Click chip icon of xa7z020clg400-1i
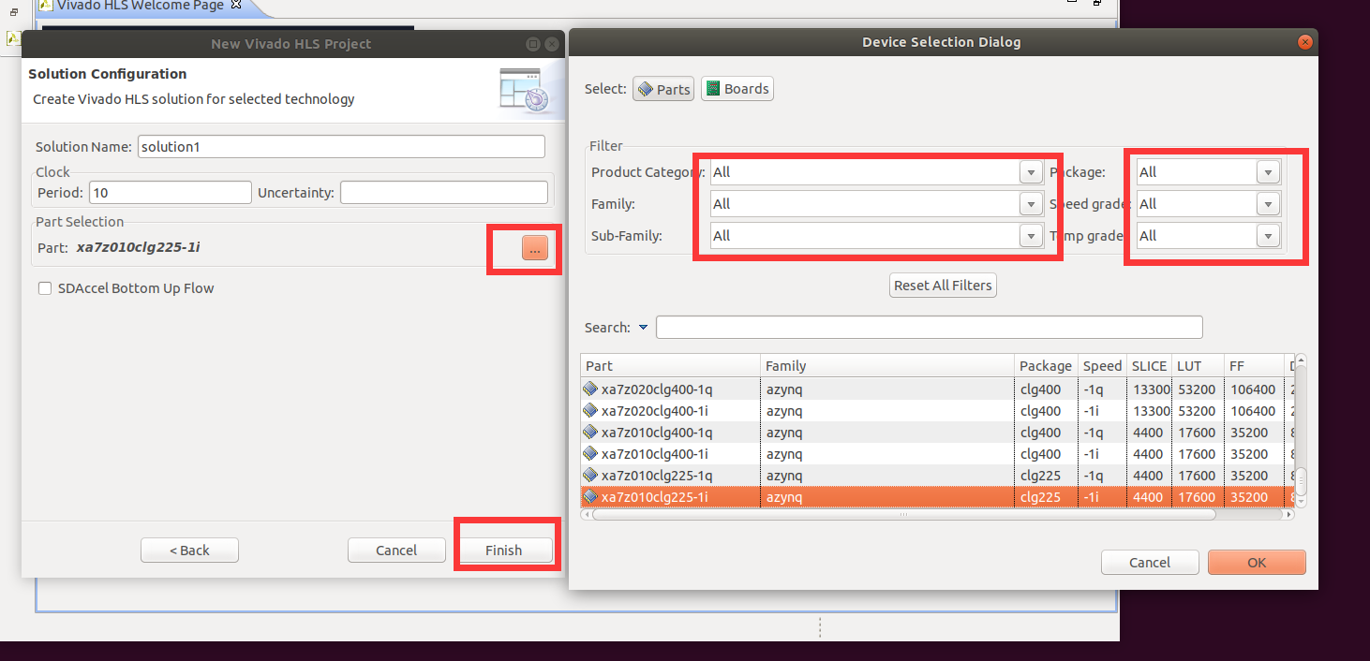The image size is (1370, 661). [x=590, y=410]
